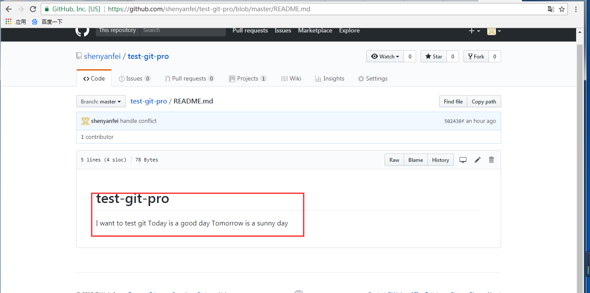Click the browser back arrow

click(9, 9)
